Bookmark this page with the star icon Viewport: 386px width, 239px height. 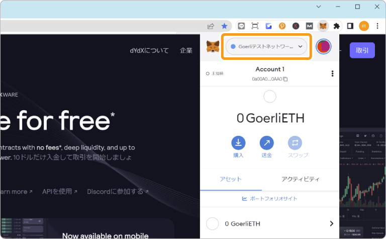point(224,26)
